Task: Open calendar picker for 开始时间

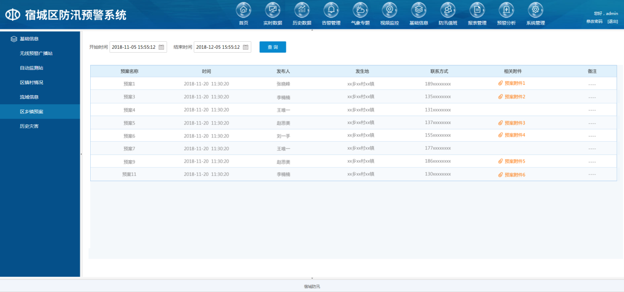Action: click(161, 47)
